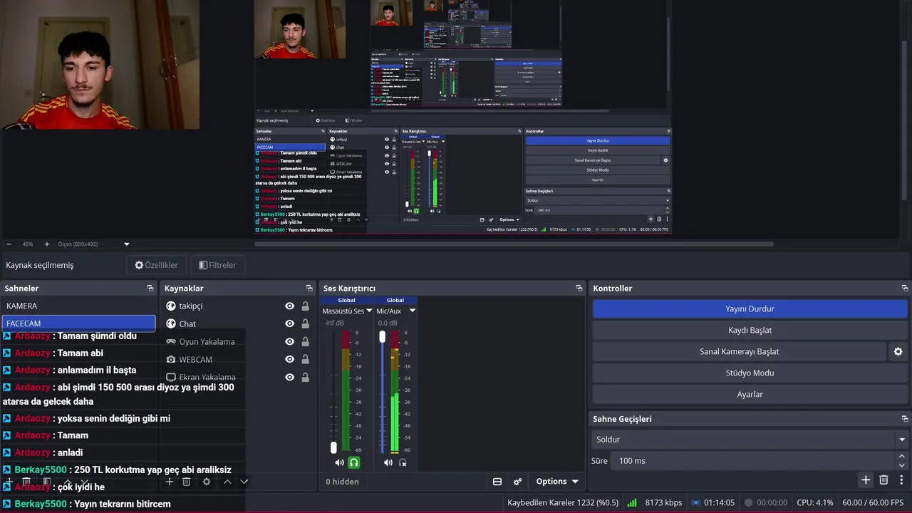Click the camera icon of WEBCAM

coord(171,359)
